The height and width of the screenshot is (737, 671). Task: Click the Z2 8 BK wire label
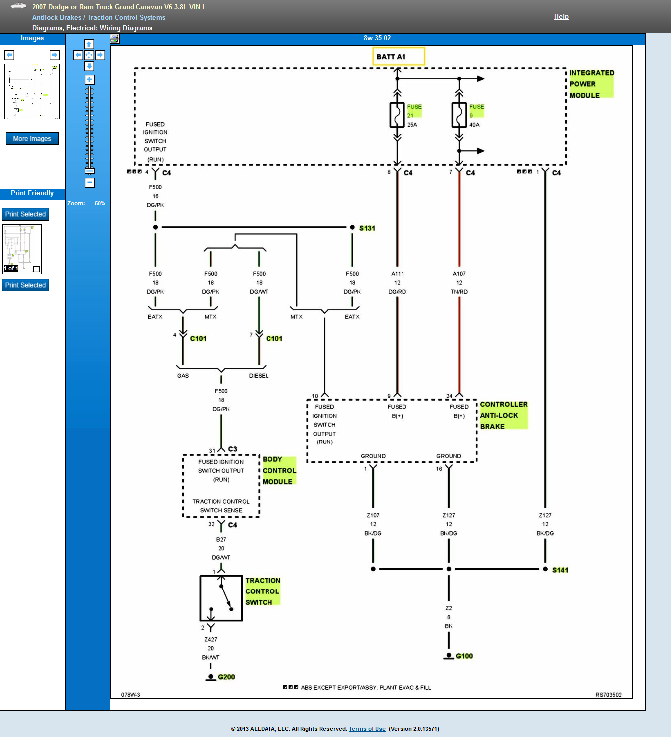point(449,617)
